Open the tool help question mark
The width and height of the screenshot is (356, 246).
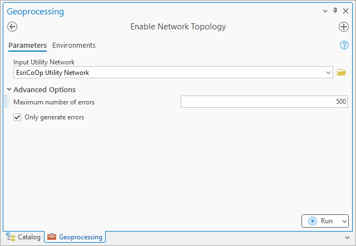[x=344, y=45]
